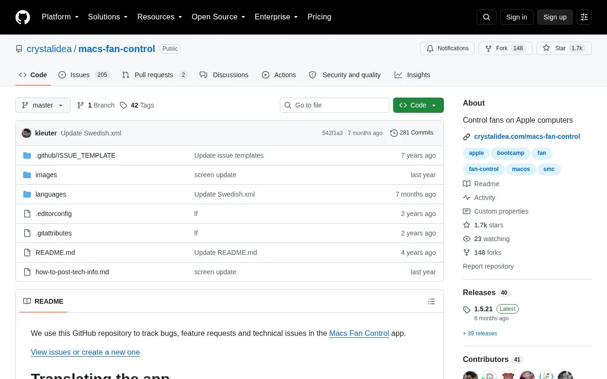Expand the Resources navigation menu

(160, 17)
